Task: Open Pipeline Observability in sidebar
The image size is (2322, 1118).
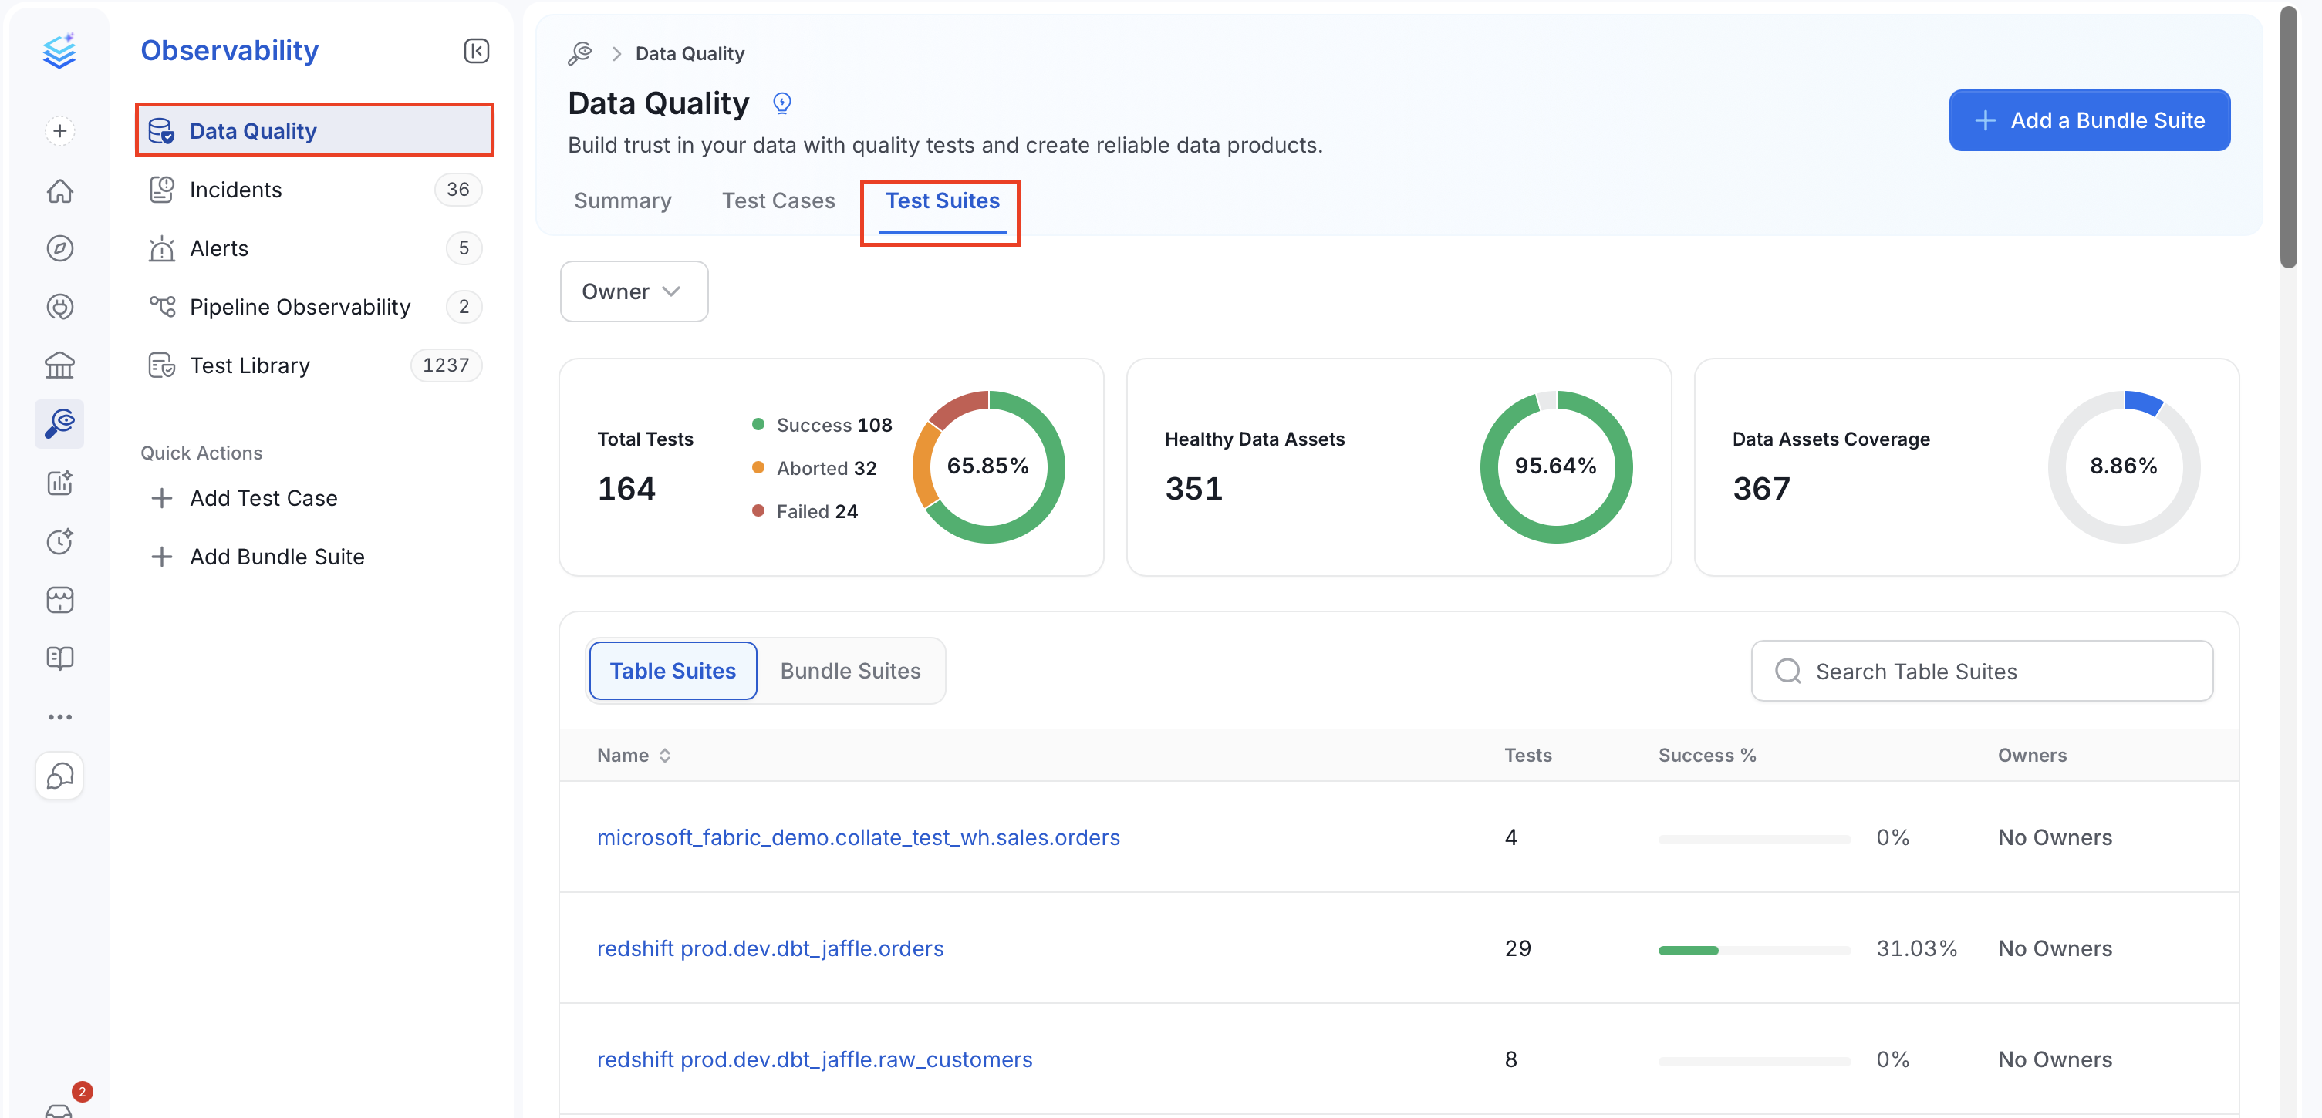Action: [315, 307]
